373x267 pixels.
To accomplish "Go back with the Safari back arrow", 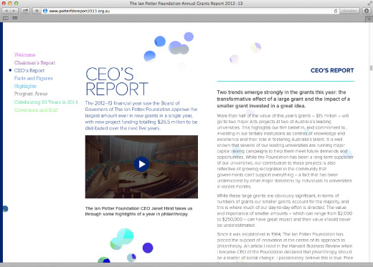I will [x=6, y=11].
